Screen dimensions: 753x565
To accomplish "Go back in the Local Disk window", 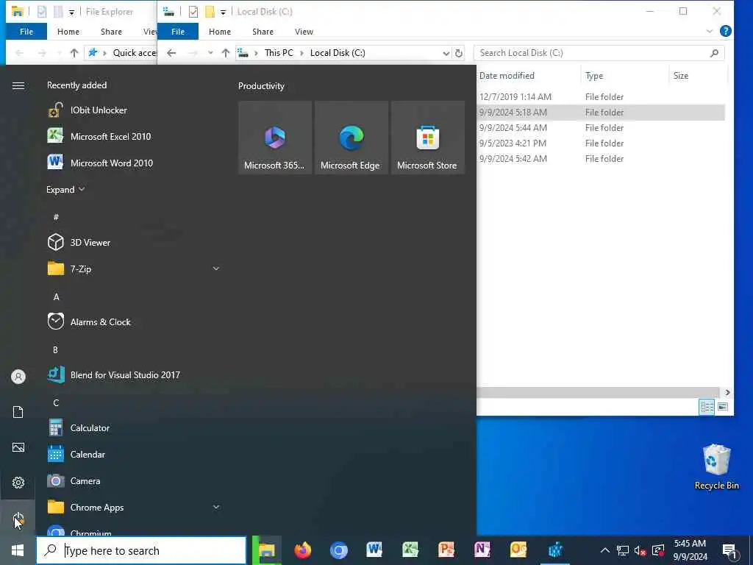I will click(x=171, y=53).
